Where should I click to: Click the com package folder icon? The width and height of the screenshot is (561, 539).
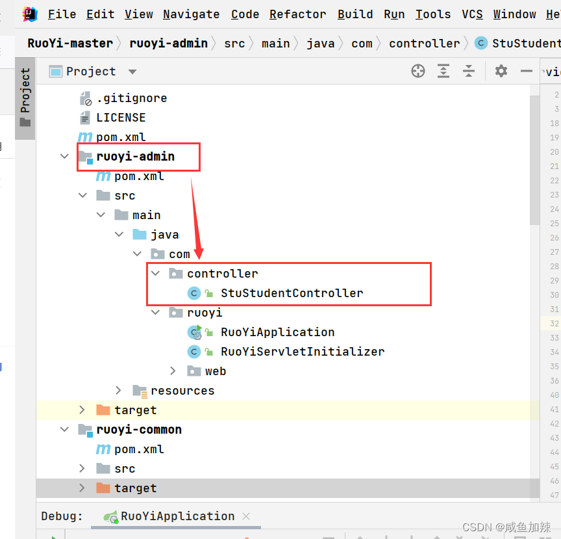click(x=157, y=254)
